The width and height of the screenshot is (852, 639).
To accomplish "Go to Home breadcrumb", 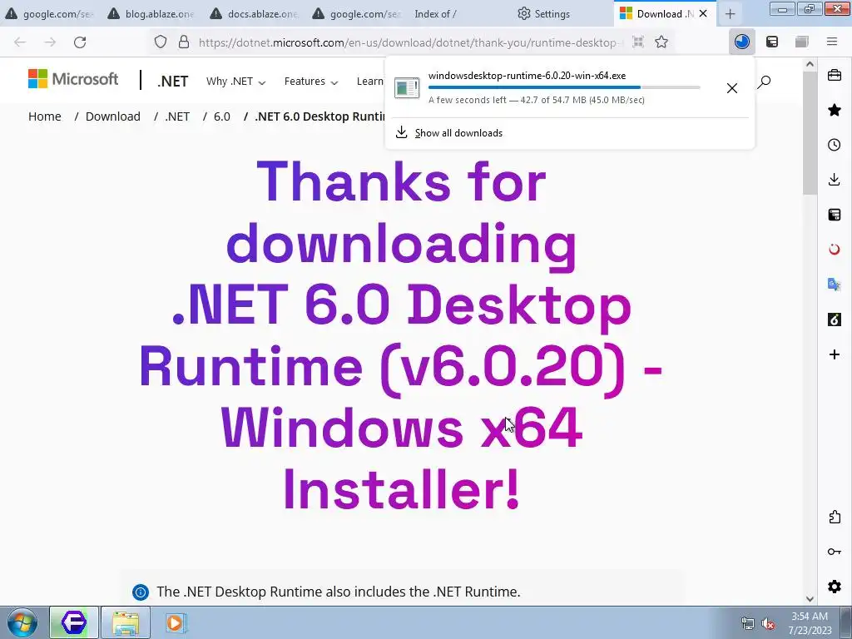I will (45, 116).
